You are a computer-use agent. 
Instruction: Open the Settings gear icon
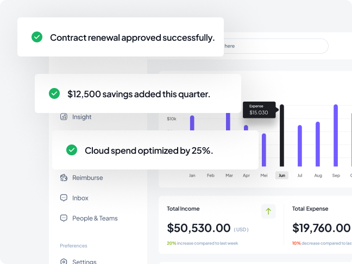tap(64, 261)
